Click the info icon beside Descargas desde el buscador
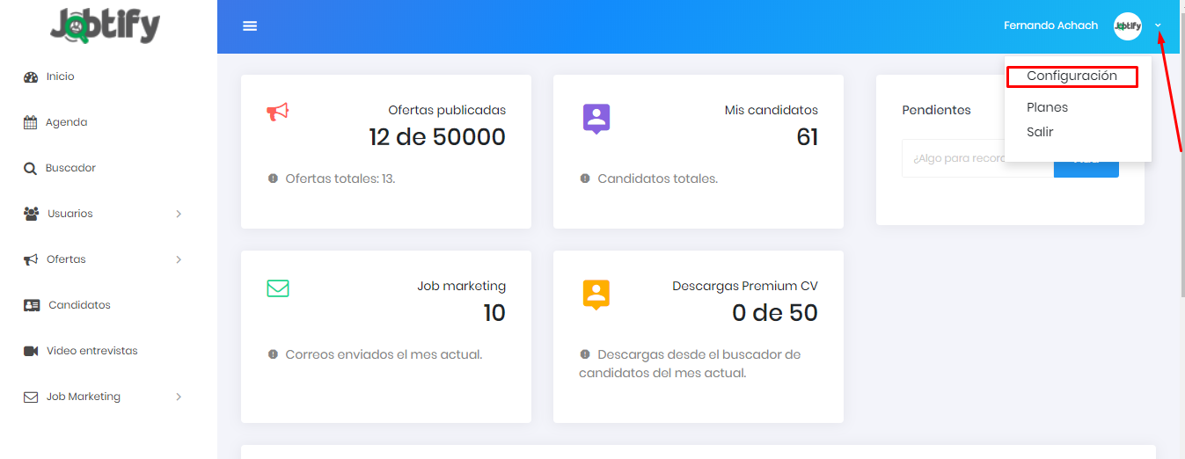Screen dimensions: 1185x459 pyautogui.click(x=585, y=354)
